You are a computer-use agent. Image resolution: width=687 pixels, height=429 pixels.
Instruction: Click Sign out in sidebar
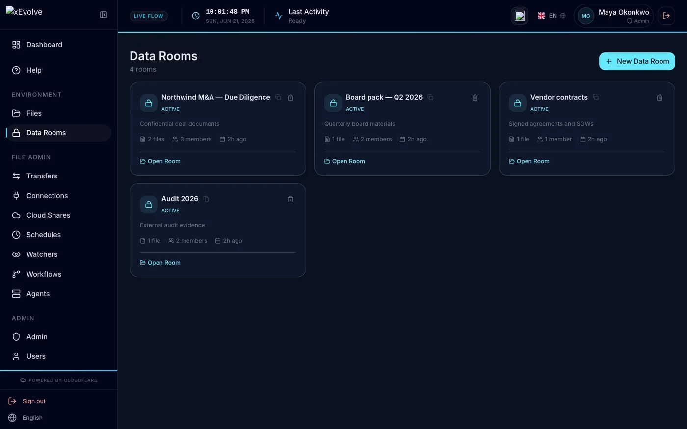(27, 401)
